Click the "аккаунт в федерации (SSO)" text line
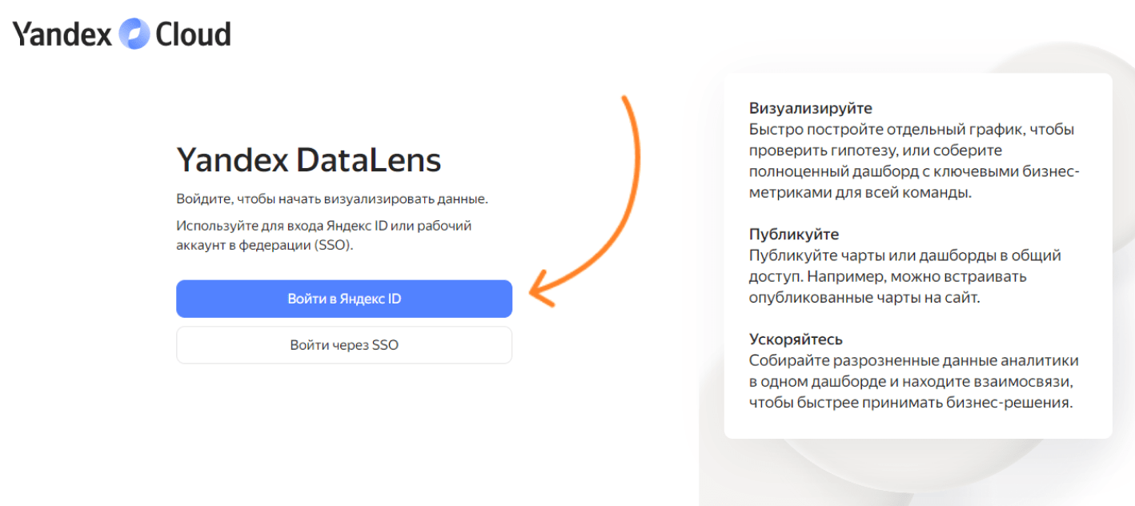1135x506 pixels. coord(264,246)
